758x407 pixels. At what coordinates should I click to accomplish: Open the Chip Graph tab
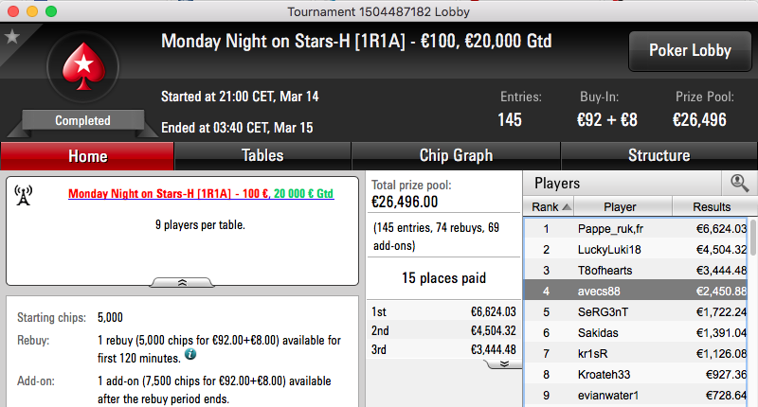[x=456, y=156]
